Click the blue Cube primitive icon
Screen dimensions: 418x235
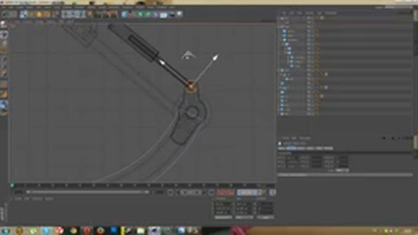(x=125, y=14)
